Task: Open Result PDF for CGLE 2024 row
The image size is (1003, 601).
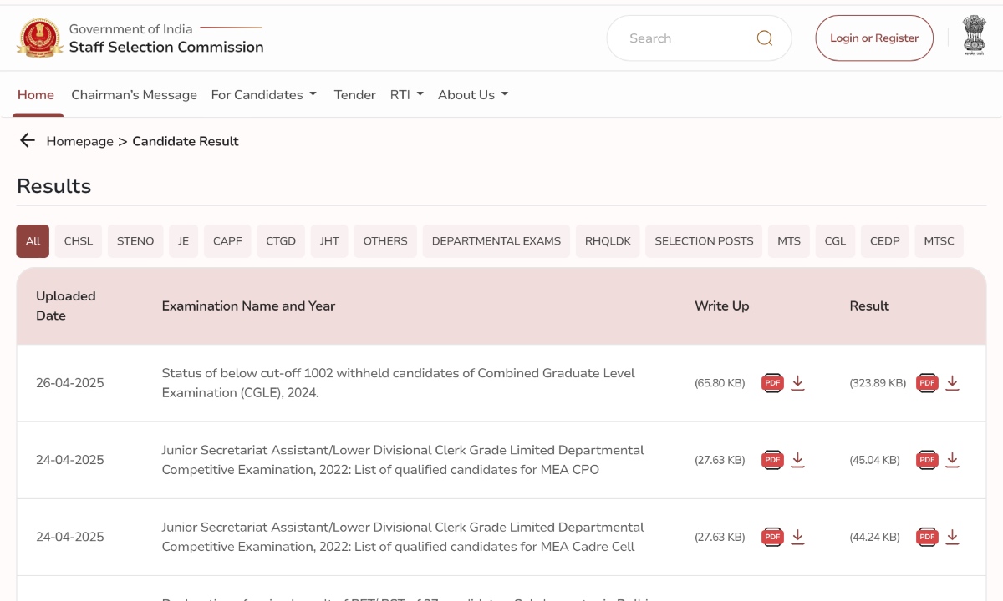Action: (927, 383)
